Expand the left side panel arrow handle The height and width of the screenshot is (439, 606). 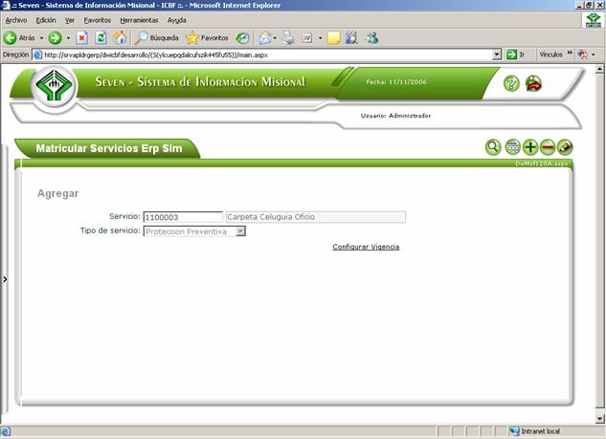click(5, 279)
